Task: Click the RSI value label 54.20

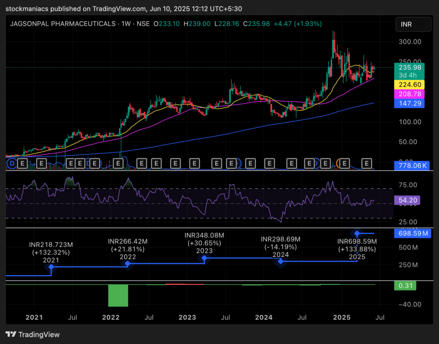Action: tap(407, 200)
